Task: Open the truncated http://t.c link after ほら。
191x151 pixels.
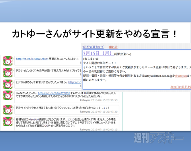Action: point(75,82)
